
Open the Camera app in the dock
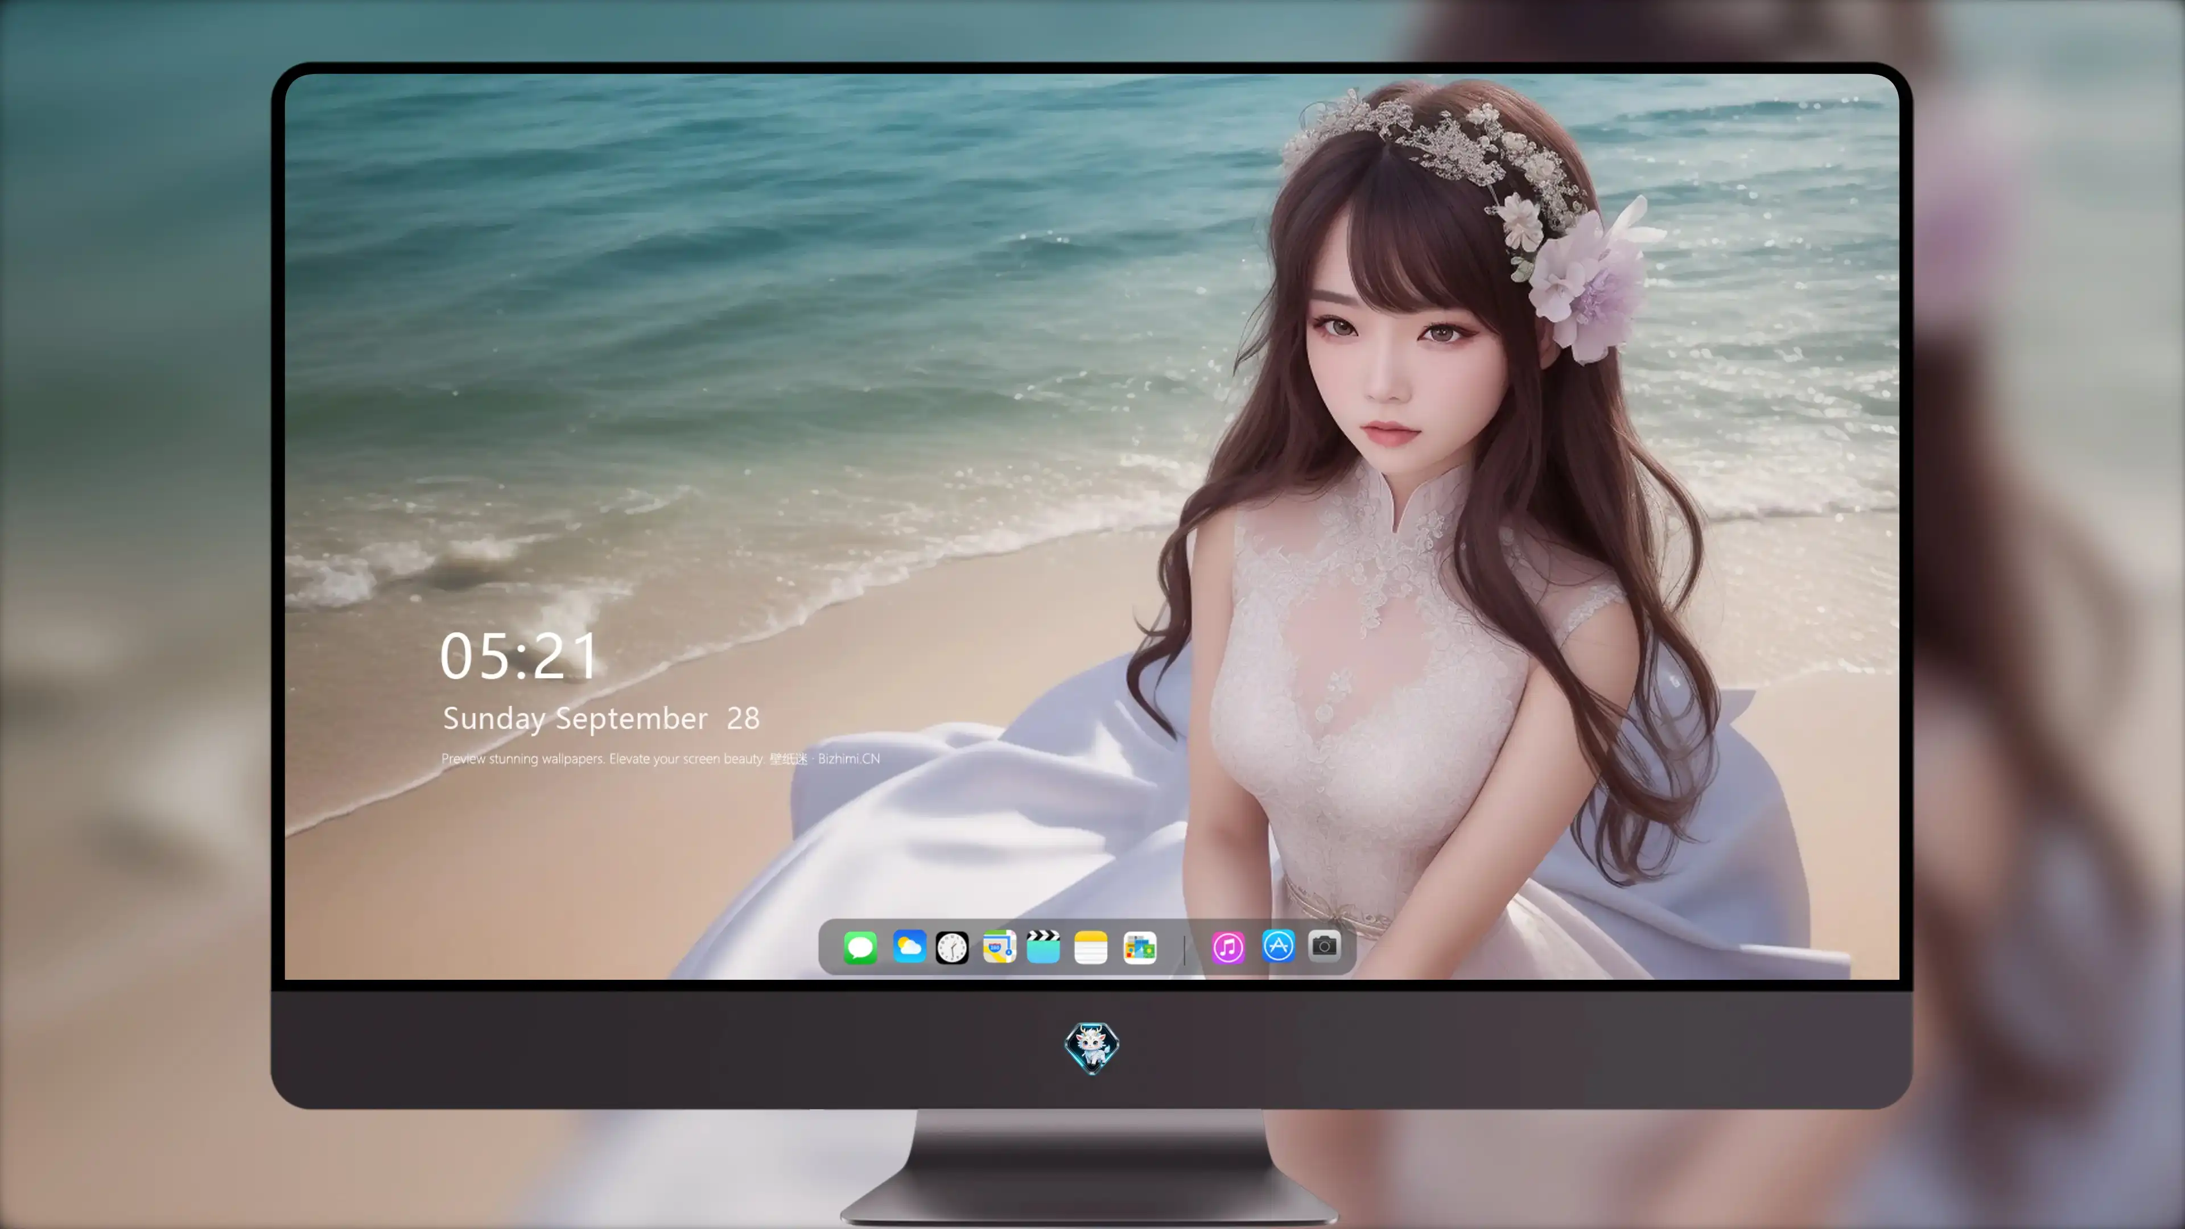pyautogui.click(x=1324, y=946)
